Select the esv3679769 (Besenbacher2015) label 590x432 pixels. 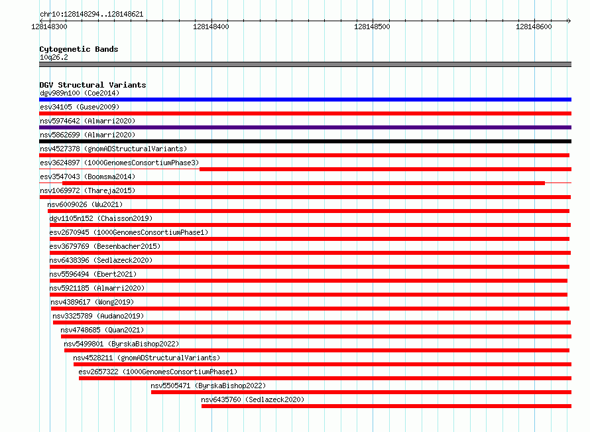105,246
